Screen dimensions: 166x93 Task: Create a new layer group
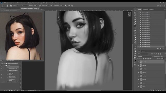click(158, 90)
